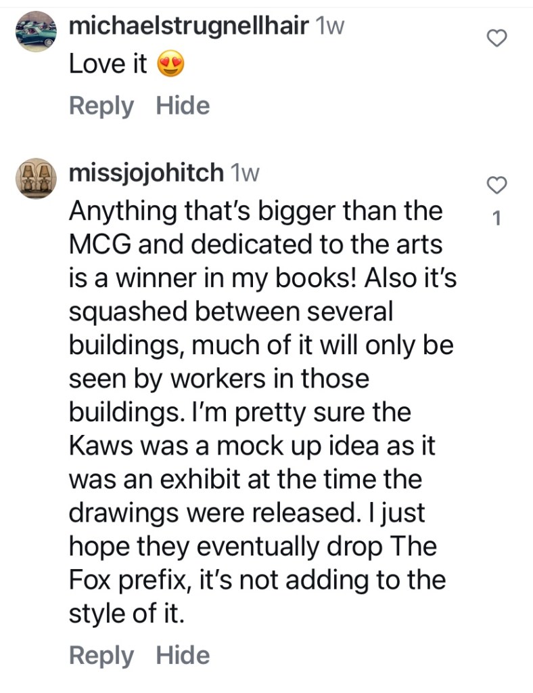This screenshot has height=693, width=533.
Task: Open missjojohitch's profile avatar
Action: [36, 179]
